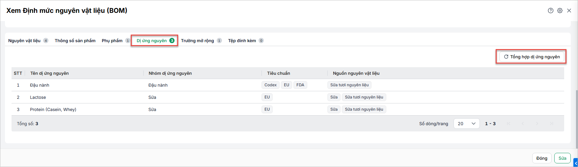Open the Tệp đính kèm tab
Viewport: 578px width, 167px height.
click(x=246, y=41)
